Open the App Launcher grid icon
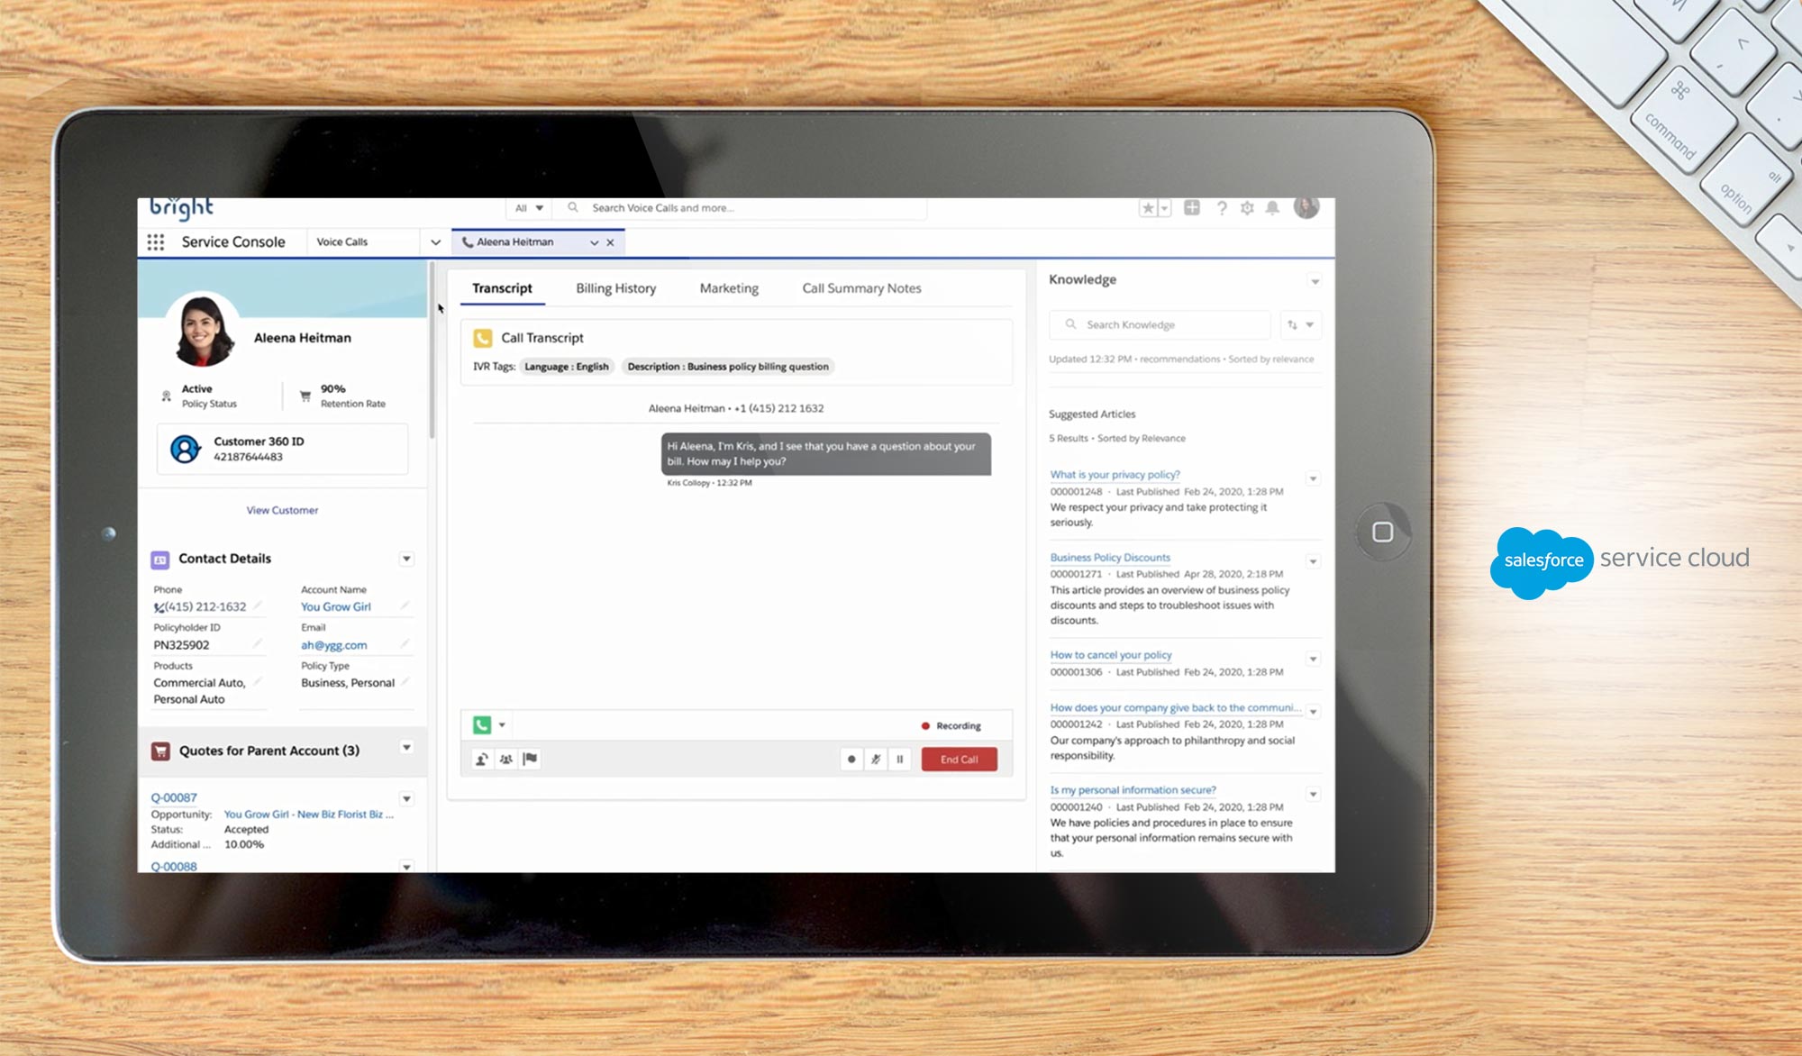The width and height of the screenshot is (1802, 1056). coord(156,242)
